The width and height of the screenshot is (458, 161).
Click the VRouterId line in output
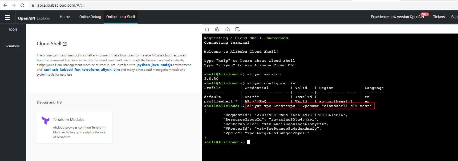272,129
